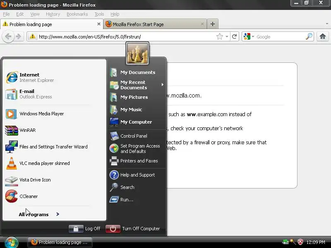Image resolution: width=331 pixels, height=248 pixels.
Task: Close the Problem loading page tab
Action: point(98,24)
